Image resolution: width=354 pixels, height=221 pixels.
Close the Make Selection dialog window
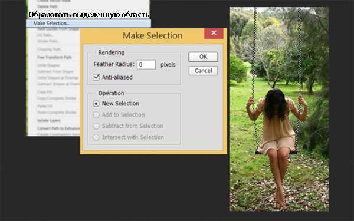point(214,33)
